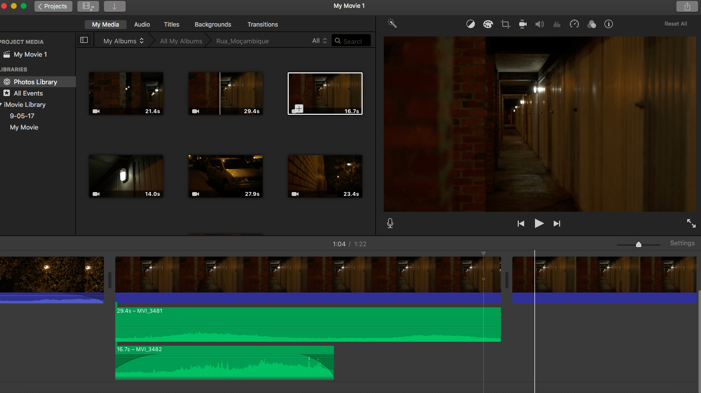Open the volume speaker adjustment
Viewport: 701px width, 393px height.
pyautogui.click(x=540, y=24)
